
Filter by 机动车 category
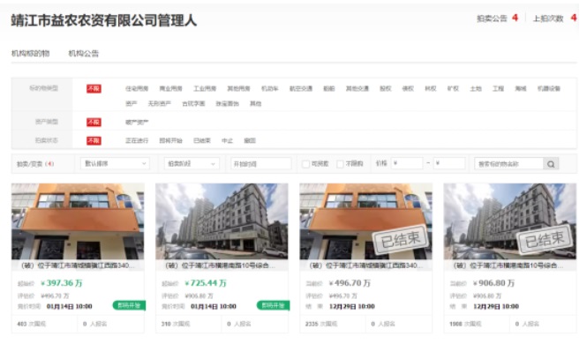(269, 88)
